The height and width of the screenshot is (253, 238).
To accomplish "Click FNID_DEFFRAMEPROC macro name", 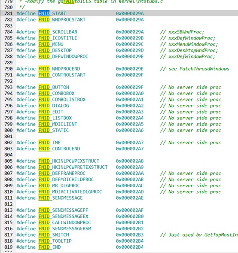I will click(x=62, y=173).
